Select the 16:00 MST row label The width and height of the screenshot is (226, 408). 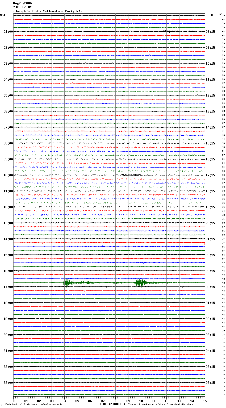tap(8, 271)
